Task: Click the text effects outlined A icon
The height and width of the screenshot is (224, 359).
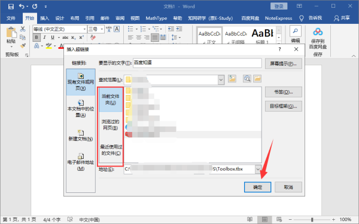Action: click(x=36, y=46)
